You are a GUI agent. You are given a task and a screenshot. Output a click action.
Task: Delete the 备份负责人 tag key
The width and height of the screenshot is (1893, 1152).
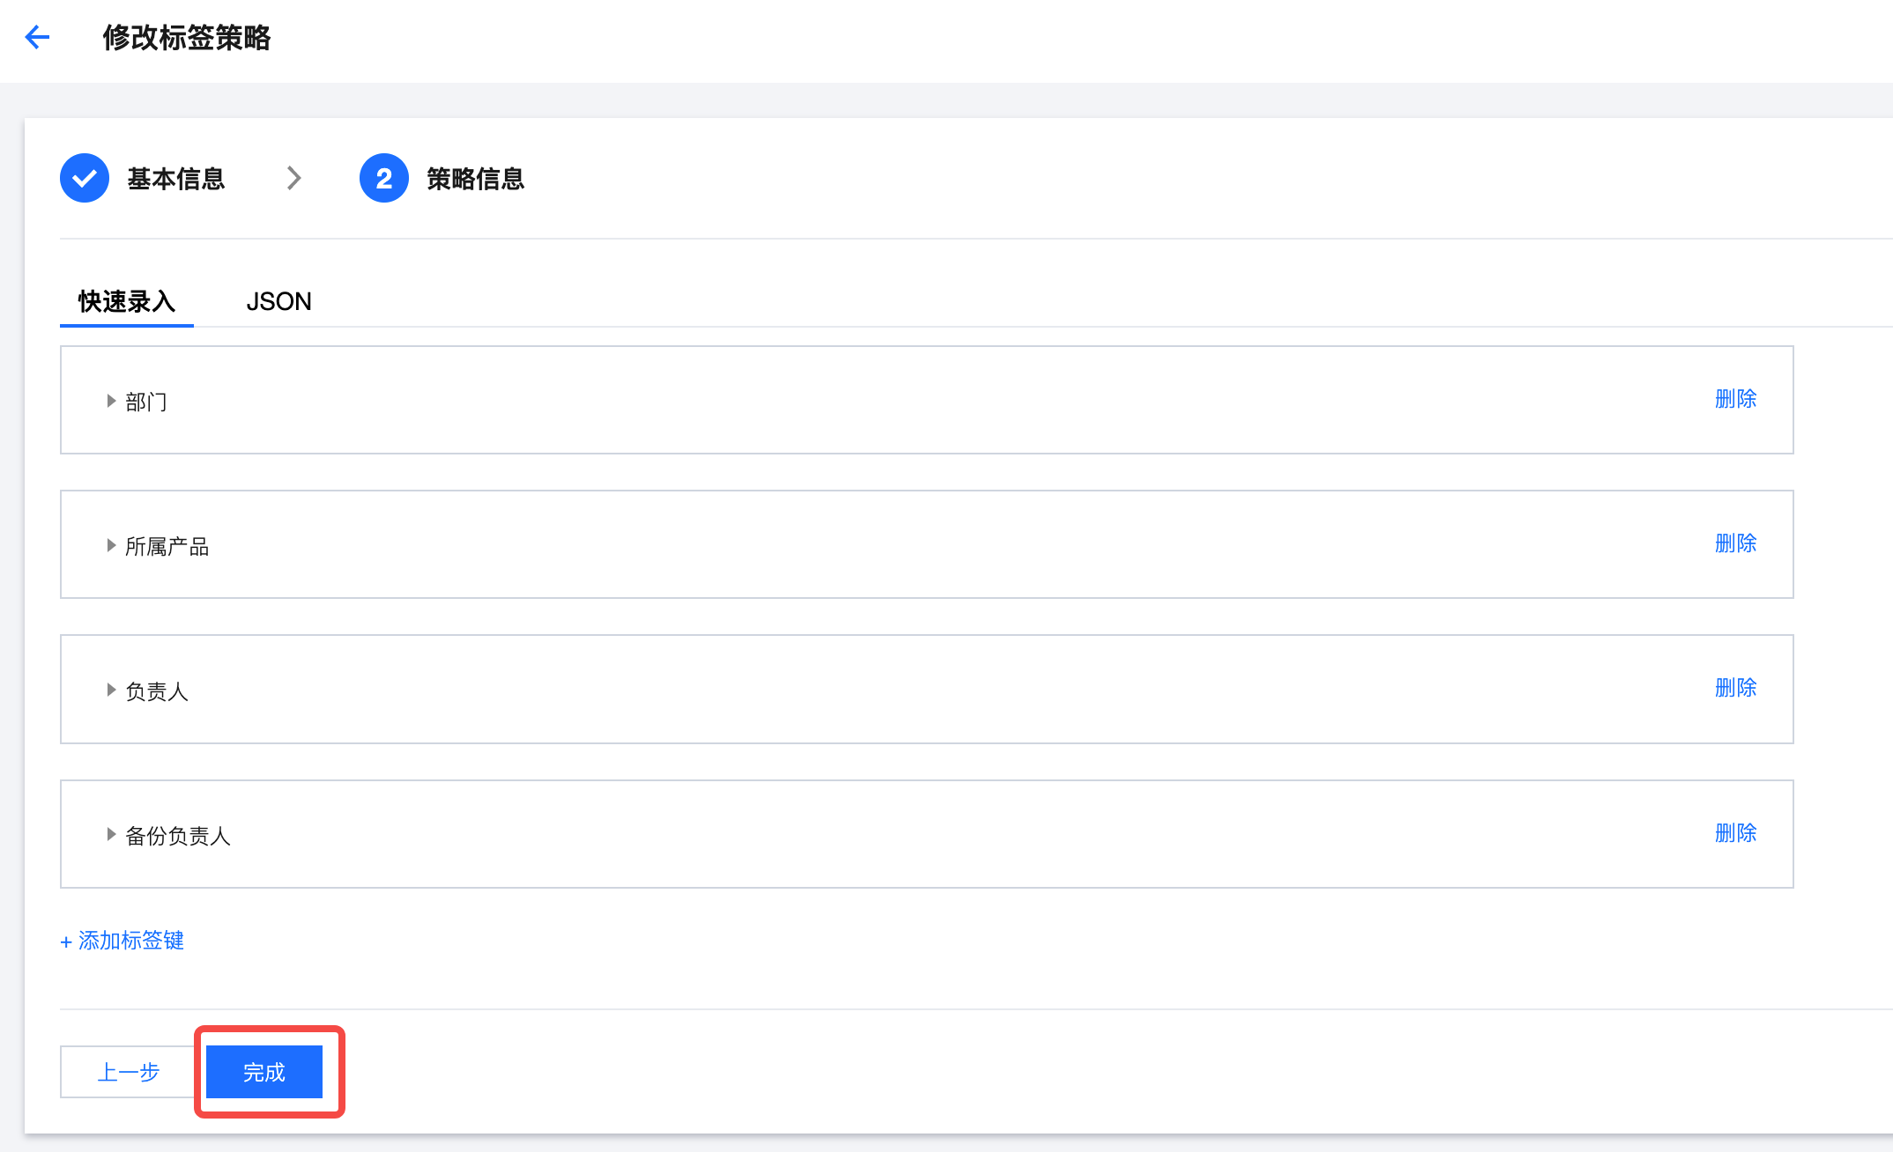[1735, 833]
